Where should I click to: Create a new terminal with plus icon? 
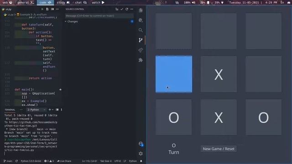click(50, 110)
